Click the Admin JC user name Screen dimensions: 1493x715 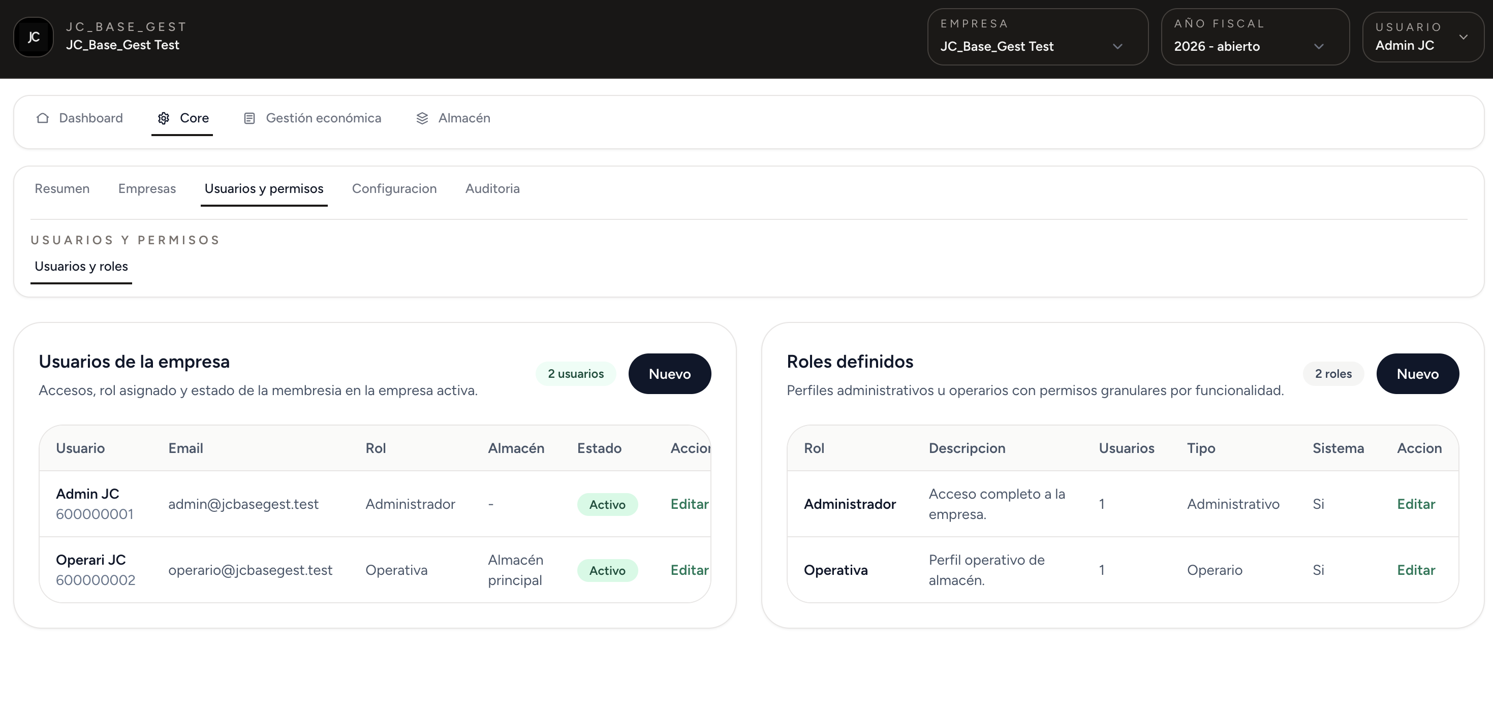click(x=87, y=494)
